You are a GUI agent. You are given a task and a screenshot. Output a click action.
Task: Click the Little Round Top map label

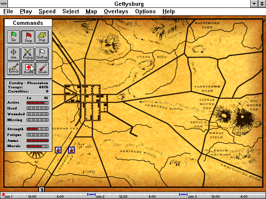[207, 104]
